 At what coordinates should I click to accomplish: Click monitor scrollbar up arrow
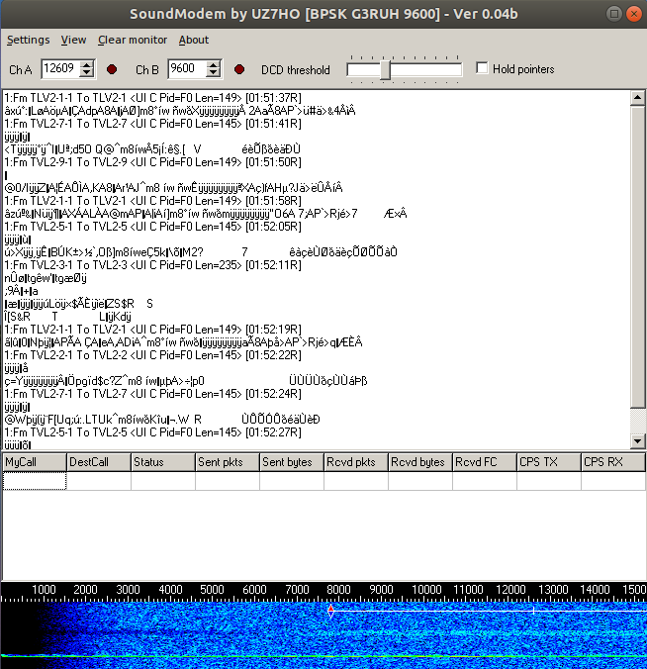(638, 98)
